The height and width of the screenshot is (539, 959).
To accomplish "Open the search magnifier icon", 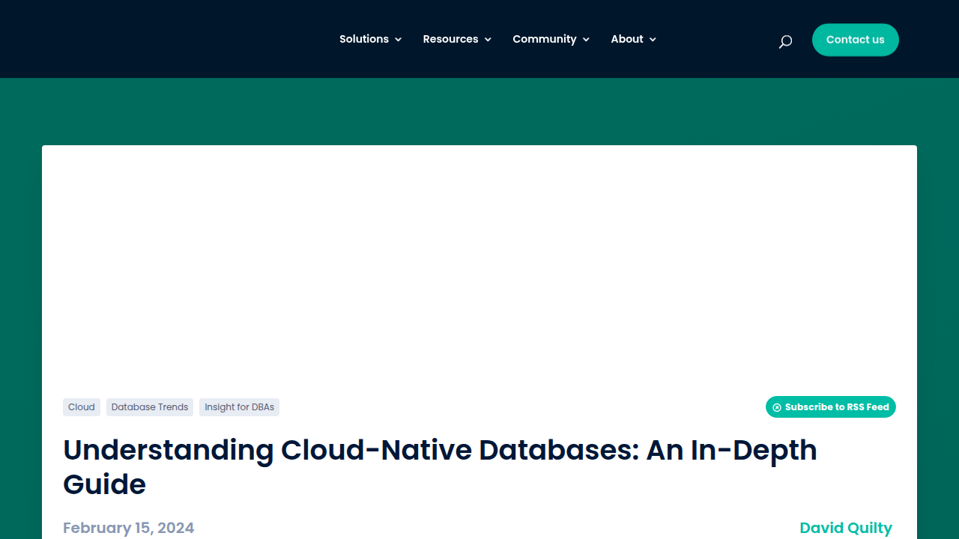I will [x=785, y=42].
